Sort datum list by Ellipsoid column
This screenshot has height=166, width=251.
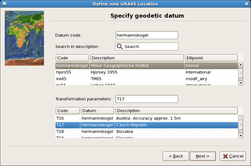click(211, 58)
